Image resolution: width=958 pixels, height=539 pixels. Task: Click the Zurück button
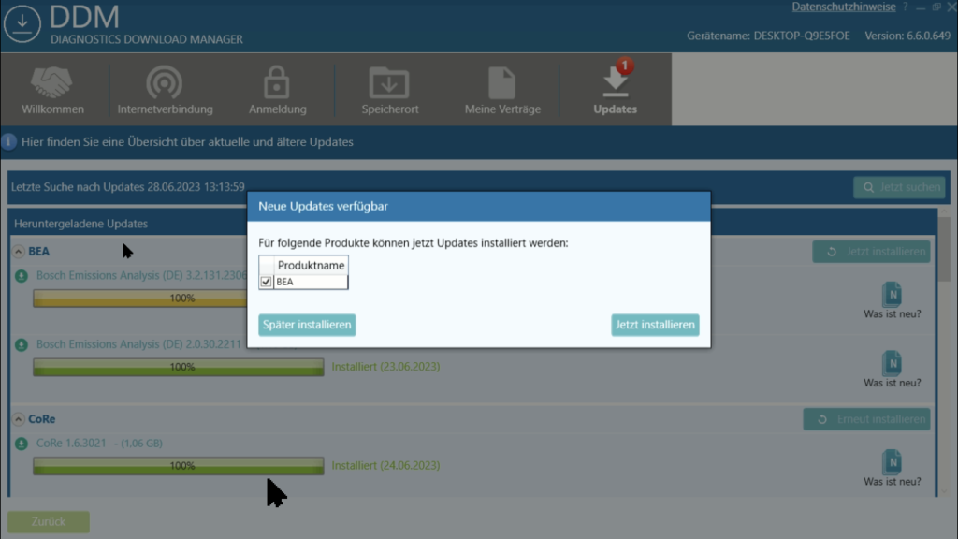click(49, 522)
